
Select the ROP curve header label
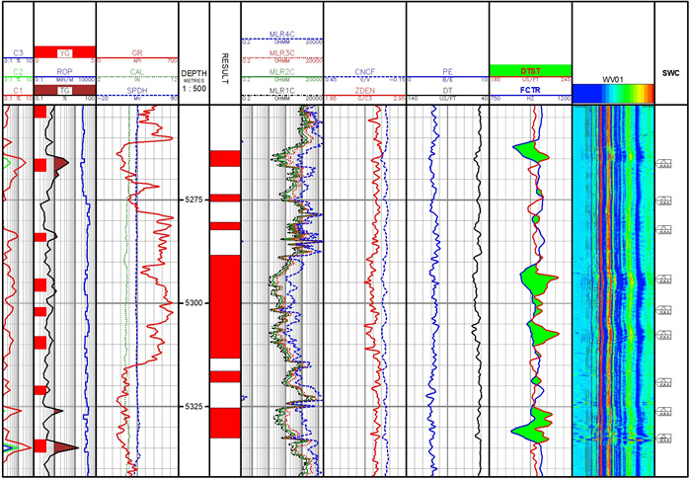pos(64,71)
